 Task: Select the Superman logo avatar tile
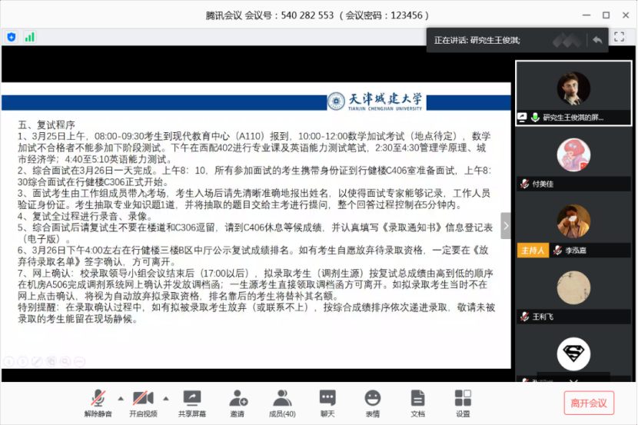pyautogui.click(x=573, y=354)
